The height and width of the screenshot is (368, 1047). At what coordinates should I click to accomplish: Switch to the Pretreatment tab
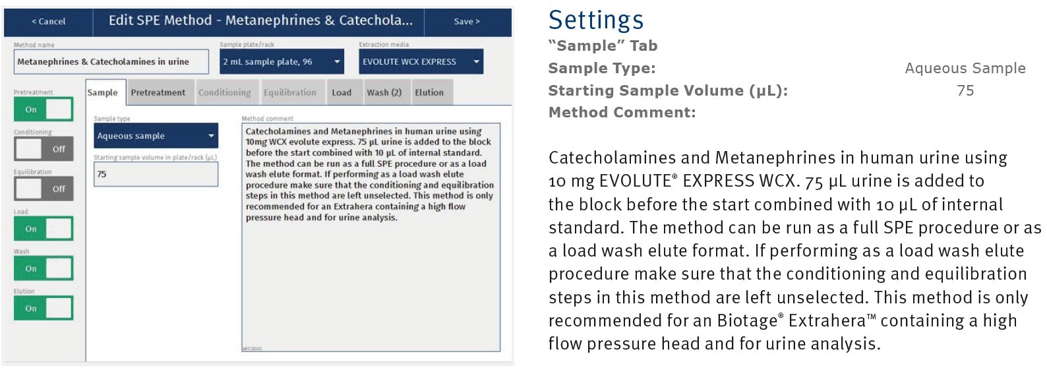(x=158, y=93)
